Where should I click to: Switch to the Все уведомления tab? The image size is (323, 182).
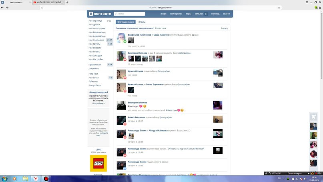[x=125, y=22]
